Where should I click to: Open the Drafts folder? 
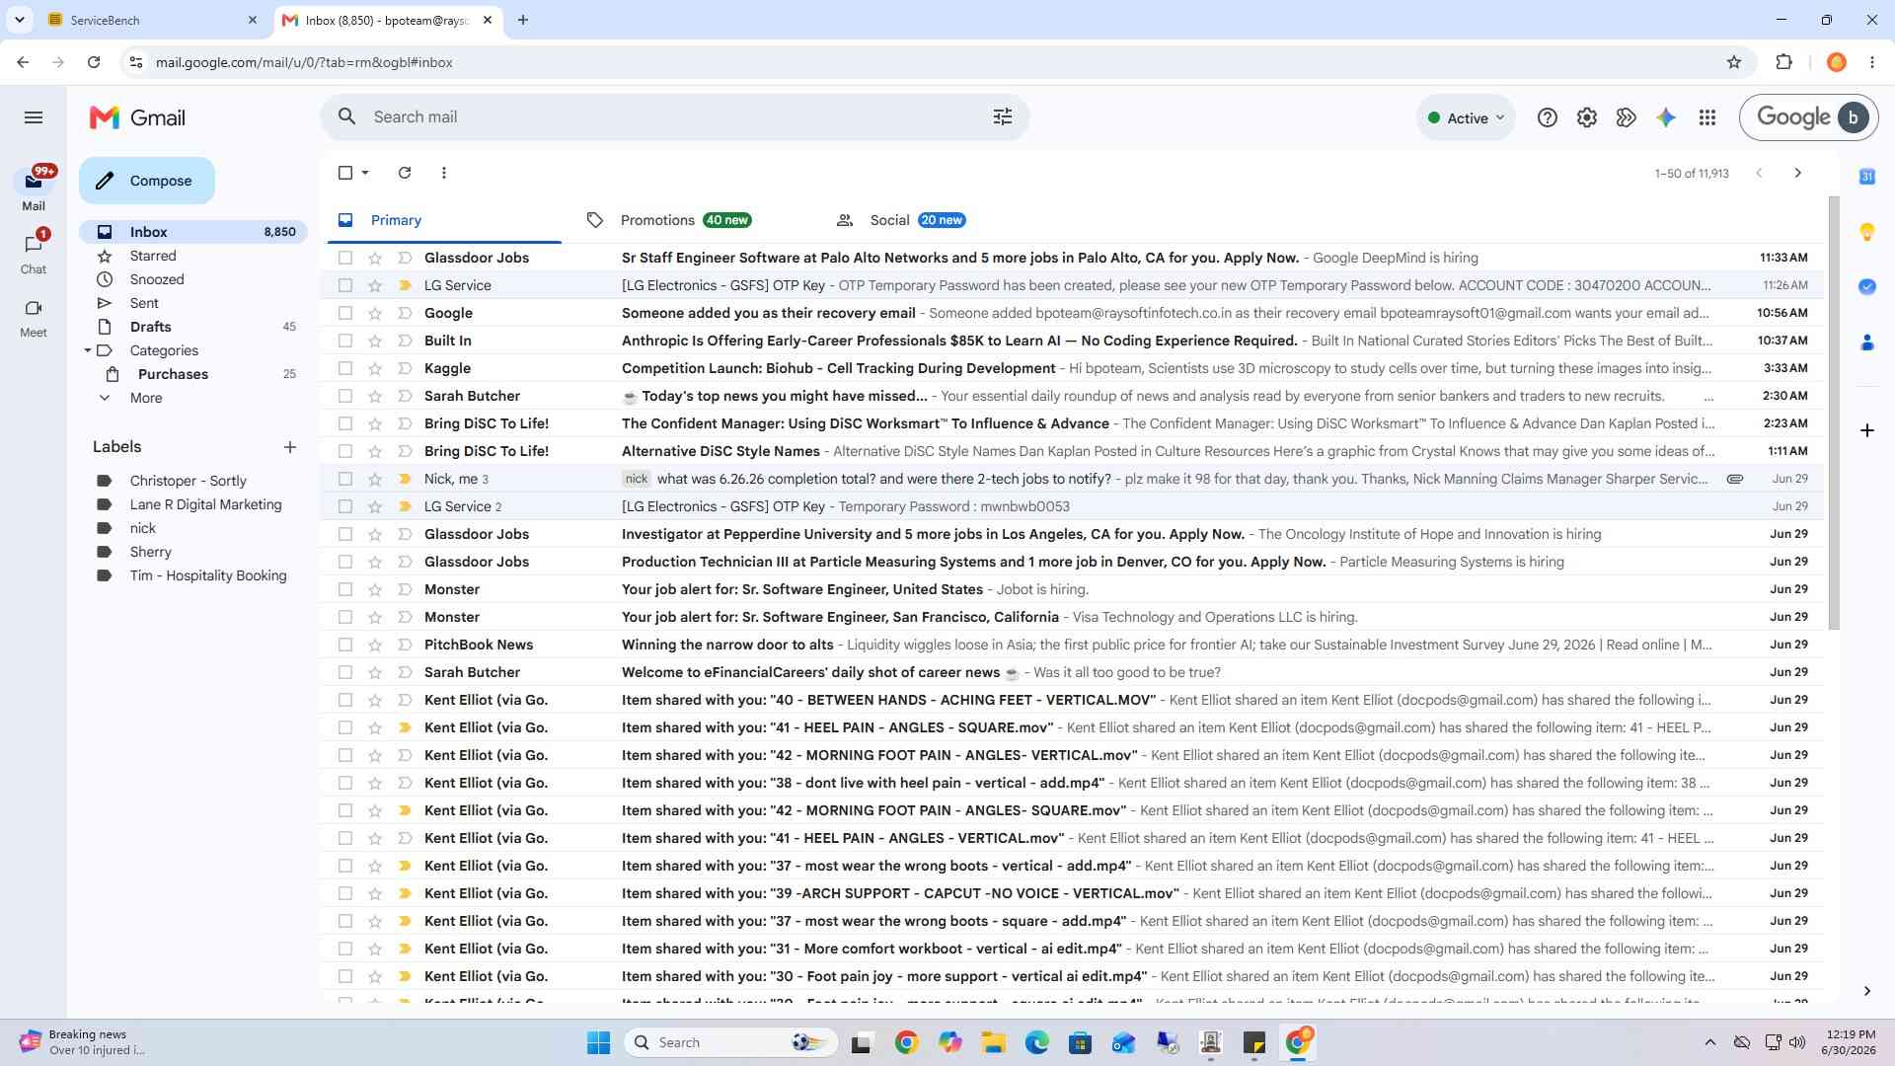[150, 327]
